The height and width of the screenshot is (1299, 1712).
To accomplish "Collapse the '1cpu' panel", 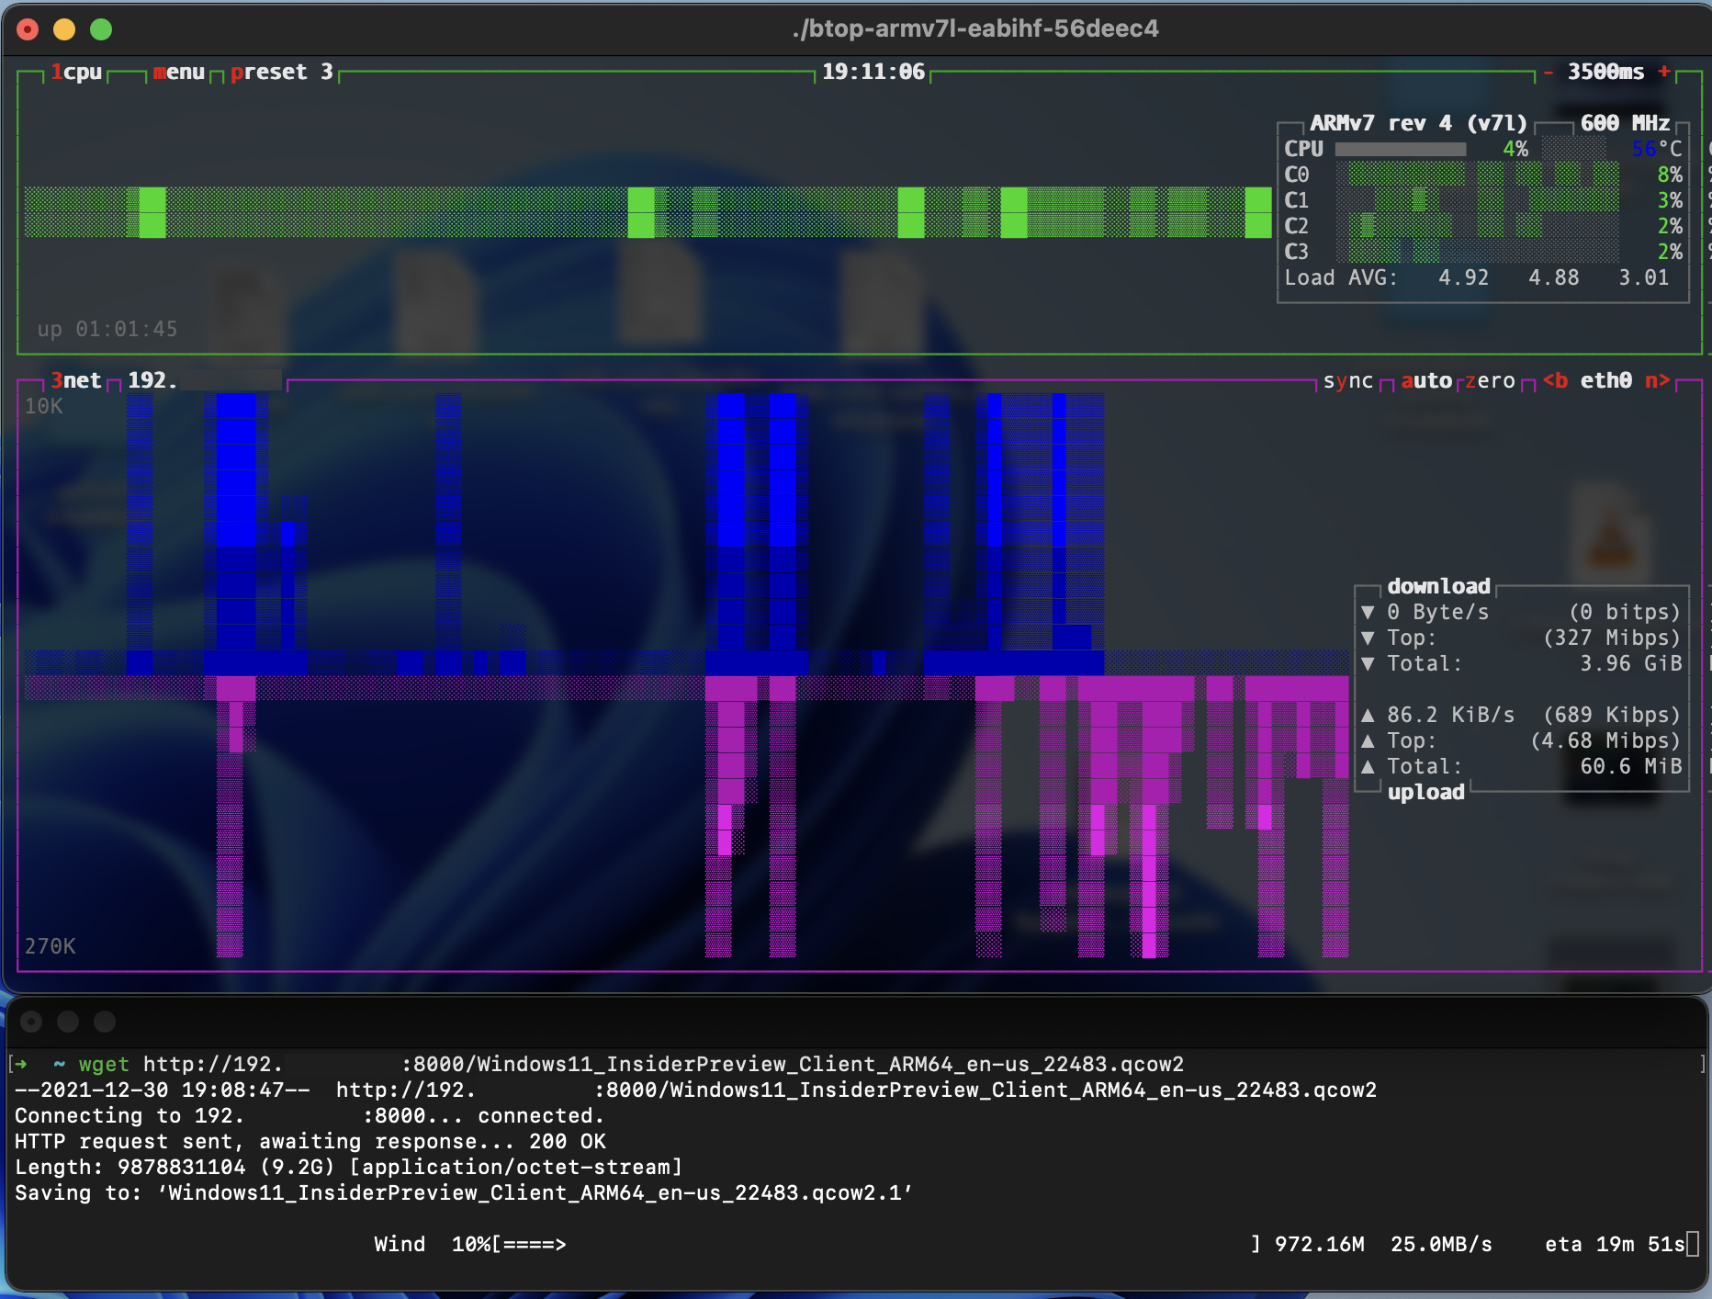I will pyautogui.click(x=78, y=72).
